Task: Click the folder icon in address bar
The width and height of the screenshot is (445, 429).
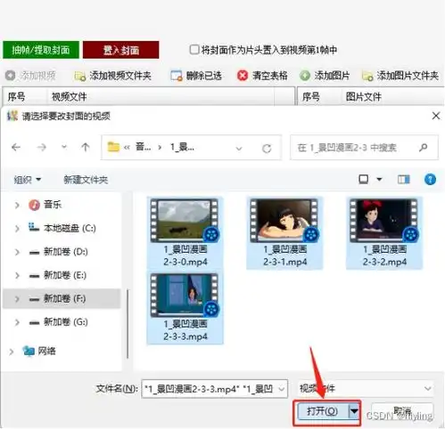Action: point(113,147)
